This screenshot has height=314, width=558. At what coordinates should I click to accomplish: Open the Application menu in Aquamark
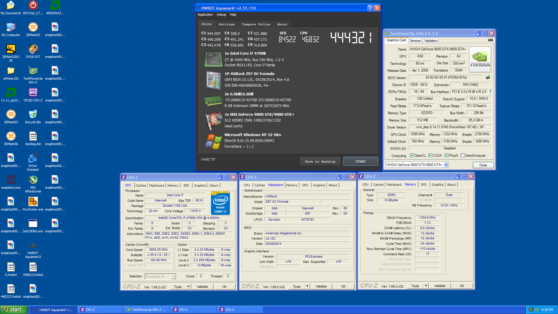coord(205,15)
